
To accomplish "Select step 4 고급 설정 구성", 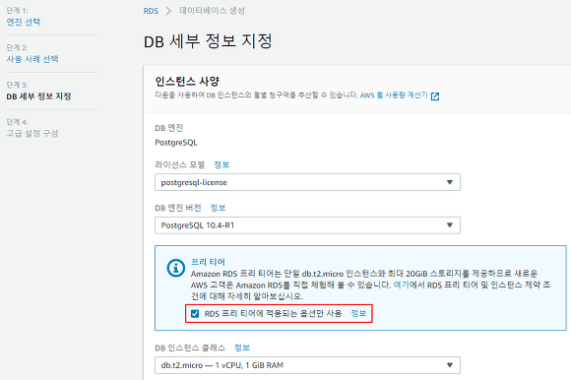I will (x=32, y=134).
